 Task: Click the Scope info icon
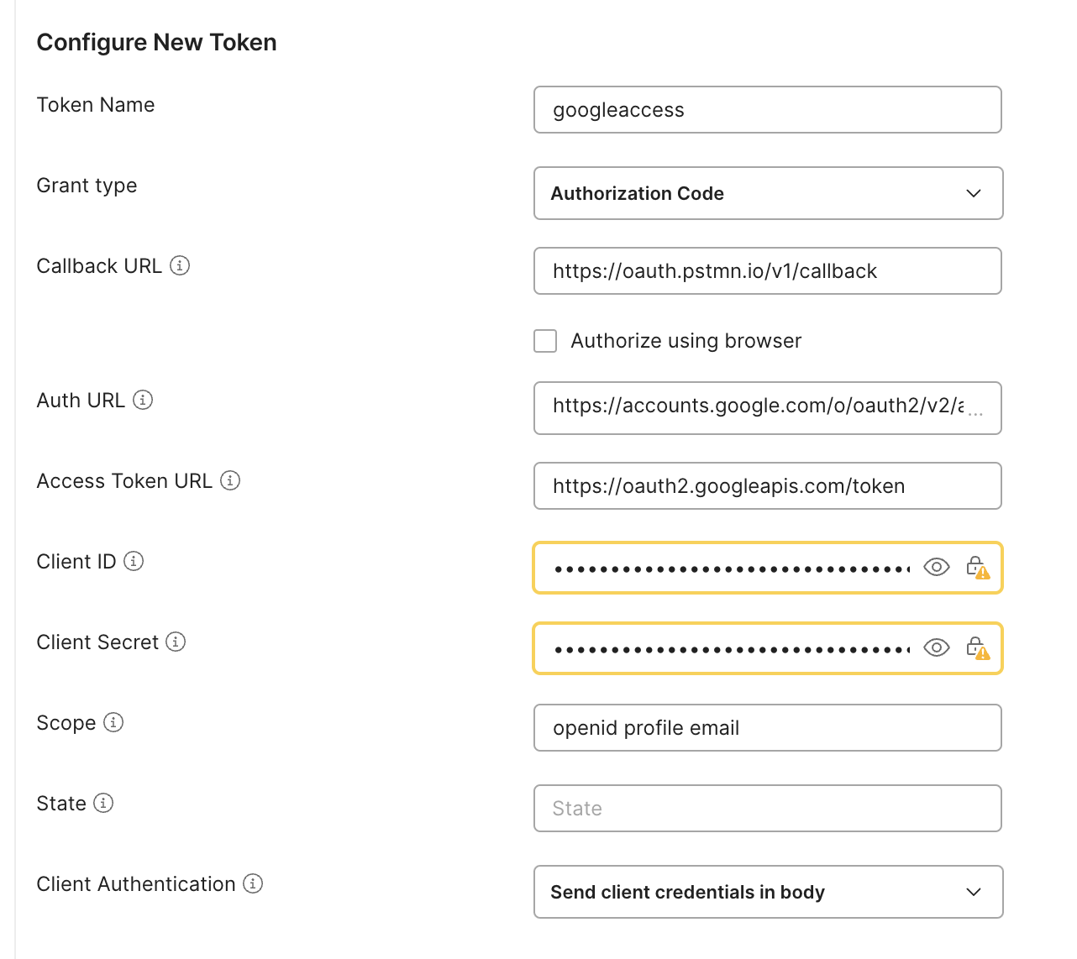pyautogui.click(x=113, y=722)
